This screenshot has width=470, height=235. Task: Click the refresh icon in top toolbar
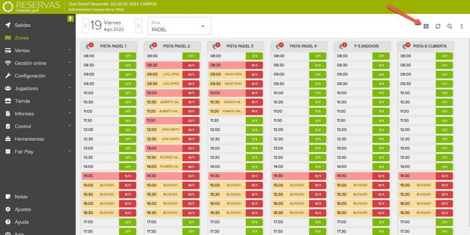(x=438, y=26)
